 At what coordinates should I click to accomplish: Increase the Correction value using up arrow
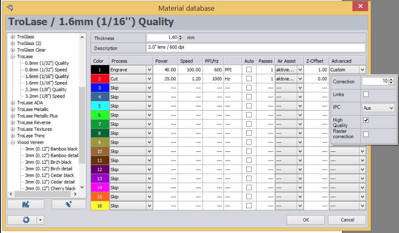pos(391,79)
